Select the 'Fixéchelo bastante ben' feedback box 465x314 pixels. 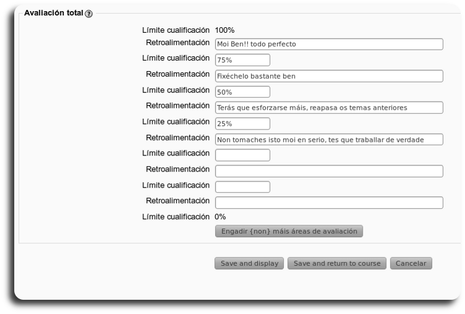point(329,76)
